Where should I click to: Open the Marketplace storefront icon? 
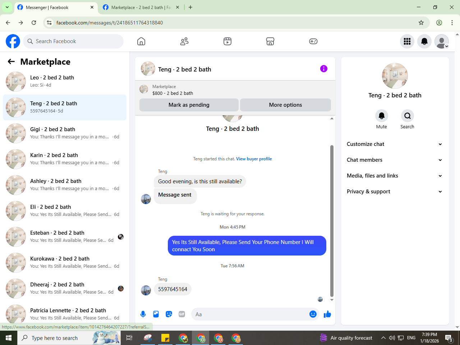[x=270, y=41]
